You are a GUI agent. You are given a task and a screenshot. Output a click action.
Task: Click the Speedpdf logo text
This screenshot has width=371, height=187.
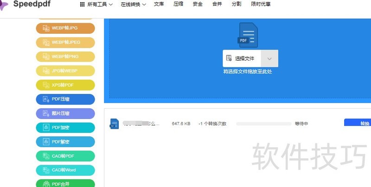pos(32,4)
